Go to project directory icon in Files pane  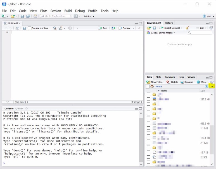coord(206,86)
